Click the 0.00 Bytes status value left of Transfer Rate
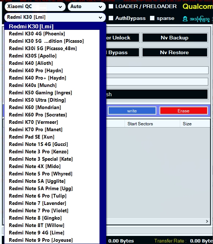Viewport: 213px width, 244px height. point(121,241)
